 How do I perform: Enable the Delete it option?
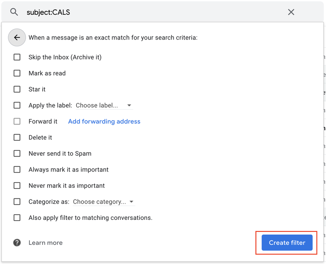[17, 137]
